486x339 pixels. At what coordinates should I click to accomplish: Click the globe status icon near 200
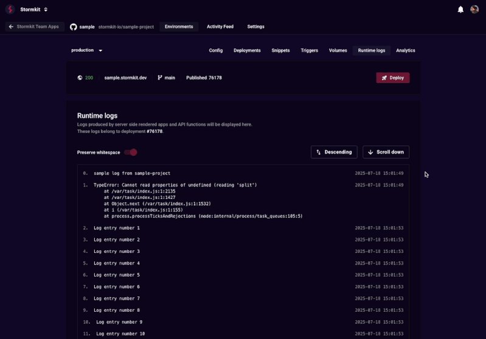(80, 78)
